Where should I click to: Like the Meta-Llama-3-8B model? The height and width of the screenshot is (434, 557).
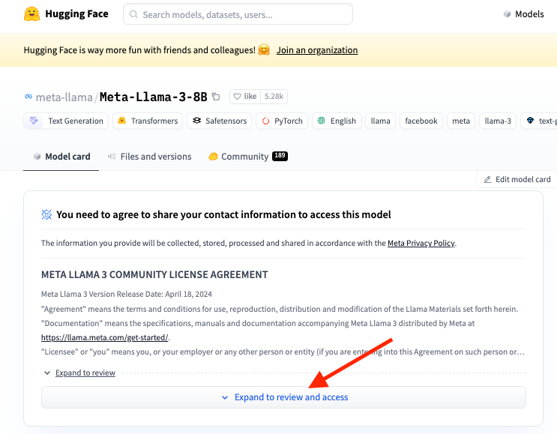click(244, 97)
